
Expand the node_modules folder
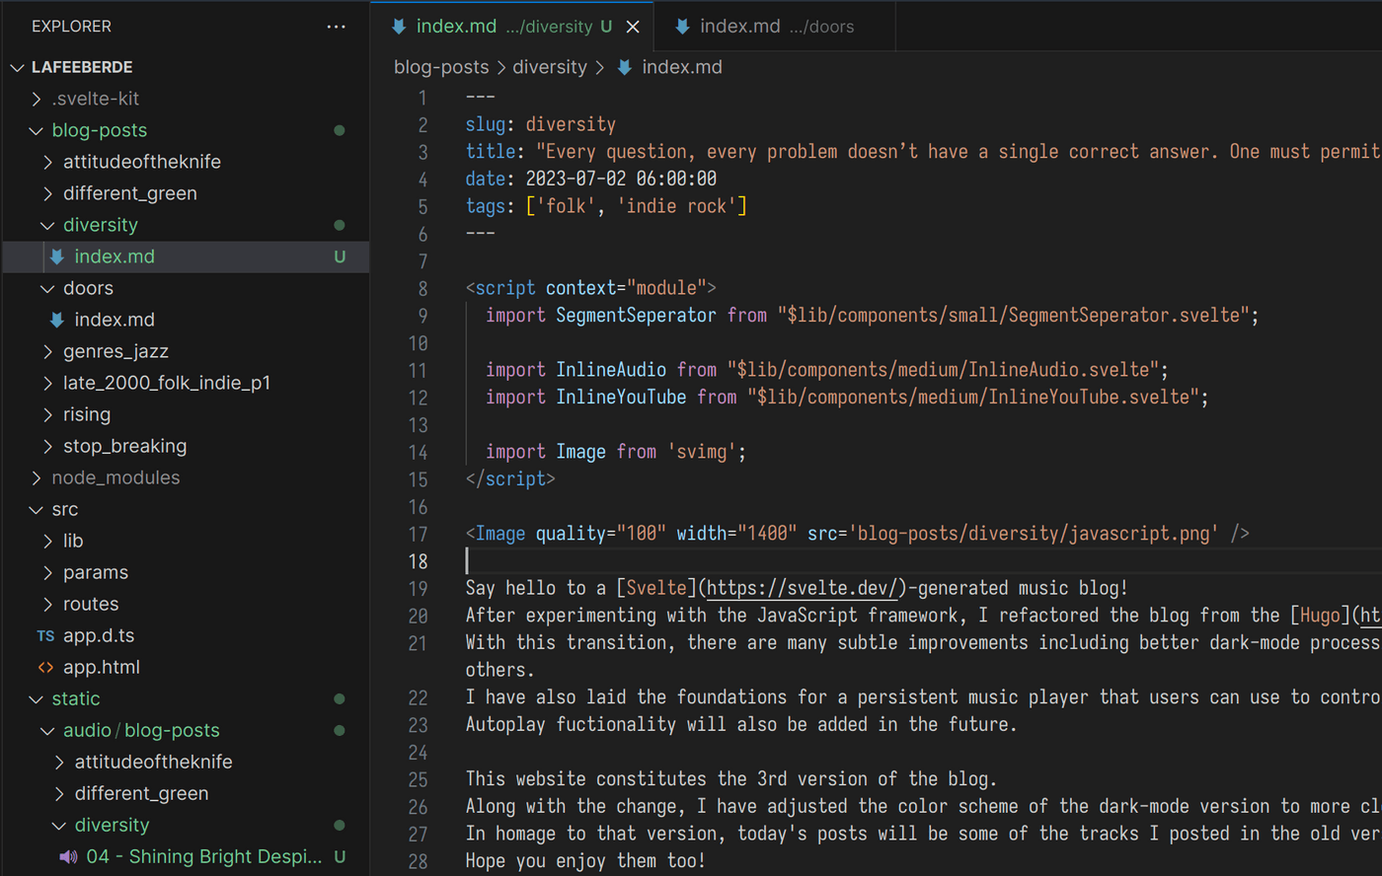(x=37, y=477)
